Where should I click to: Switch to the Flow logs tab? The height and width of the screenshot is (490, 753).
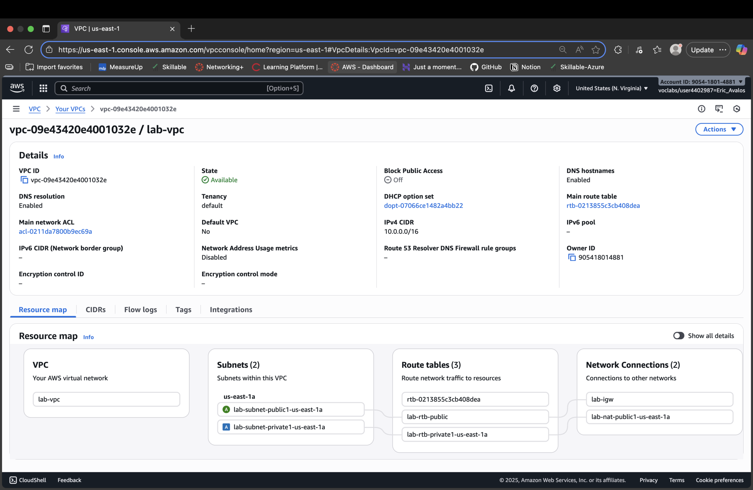point(140,310)
